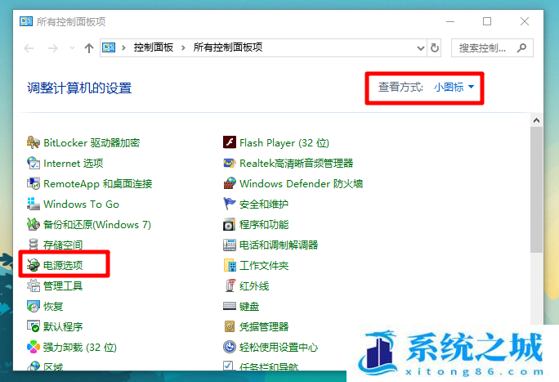Open Realtek高清晰音频管理器 link
559x382 pixels.
(297, 164)
